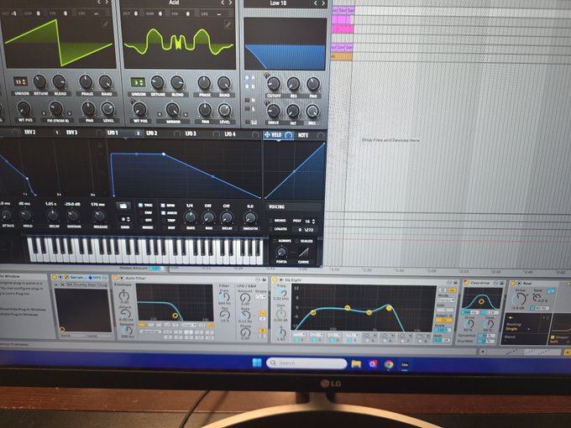The height and width of the screenshot is (428, 571).
Task: Toggle Auto Filter device activator
Action: 116,278
